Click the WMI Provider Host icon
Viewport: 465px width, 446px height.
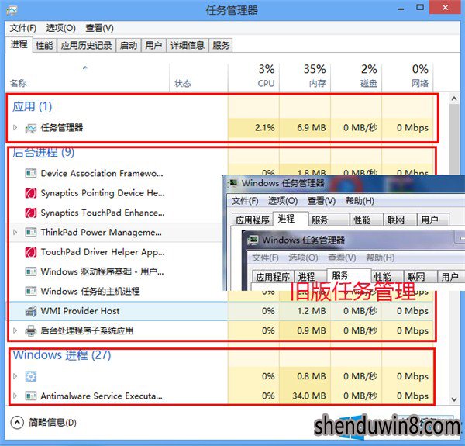[31, 311]
